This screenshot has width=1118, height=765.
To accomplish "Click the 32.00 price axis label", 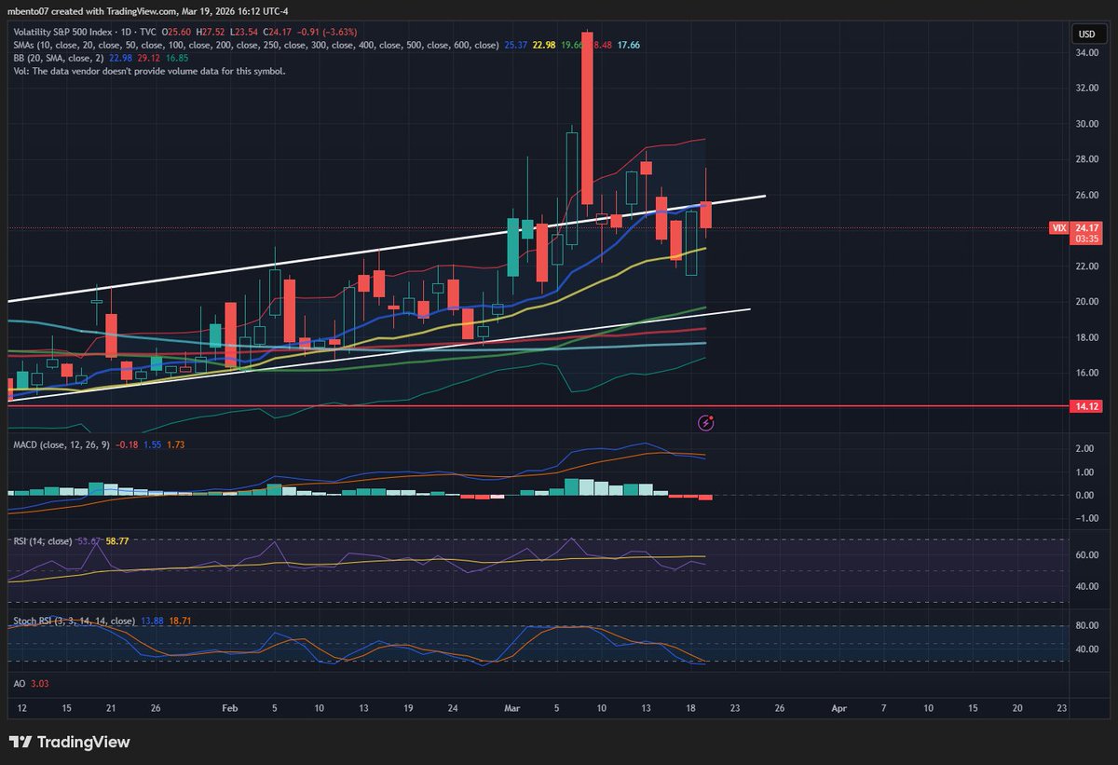I will (1089, 88).
